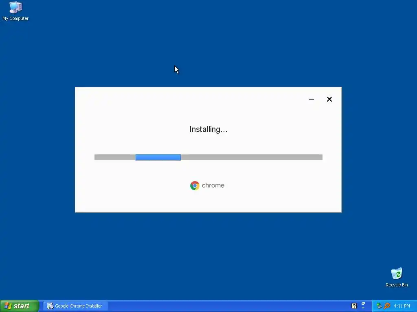Click the Chrome logo in installer window

pos(195,185)
